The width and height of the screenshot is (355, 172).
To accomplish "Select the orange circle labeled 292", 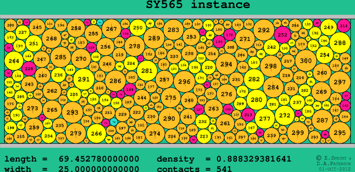I will click(x=264, y=30).
